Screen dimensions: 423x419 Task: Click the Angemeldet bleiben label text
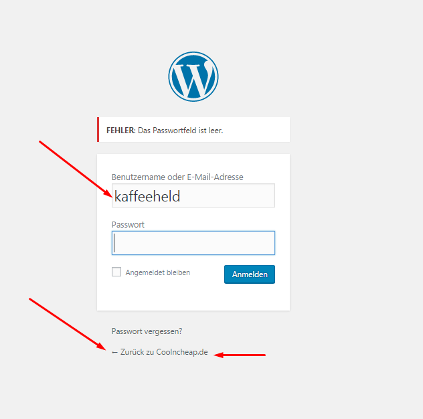coord(158,272)
